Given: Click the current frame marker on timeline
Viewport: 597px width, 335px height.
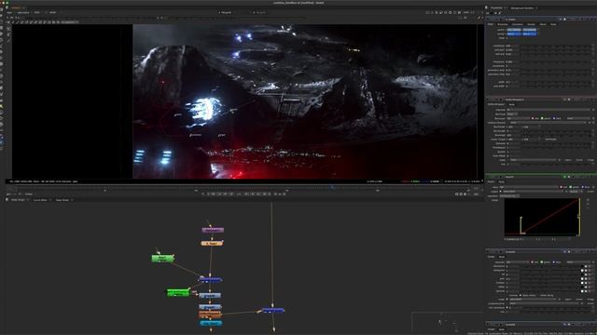Looking at the screenshot, I should [x=332, y=187].
